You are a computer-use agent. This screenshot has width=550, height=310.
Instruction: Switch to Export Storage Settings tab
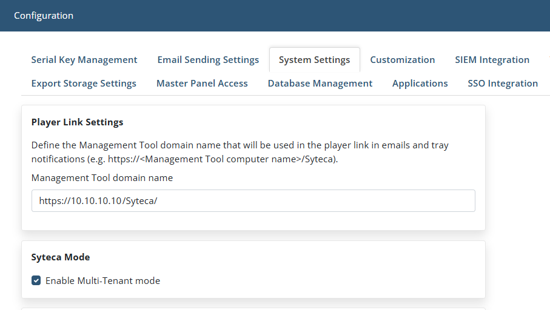[x=84, y=84]
